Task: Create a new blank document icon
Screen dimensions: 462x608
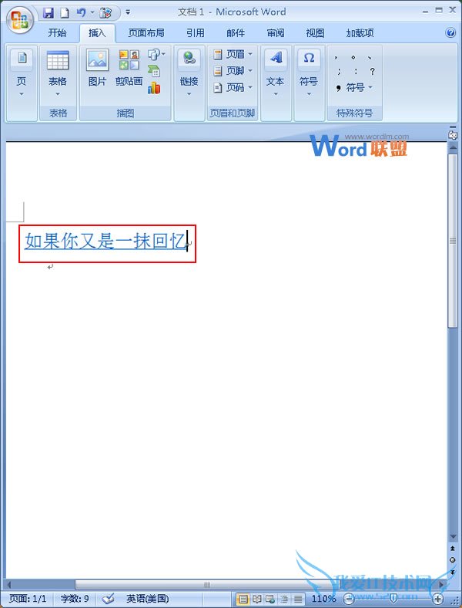Action: [65, 12]
